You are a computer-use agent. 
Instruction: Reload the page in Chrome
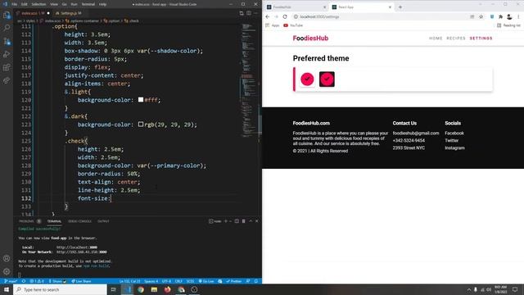(x=285, y=16)
